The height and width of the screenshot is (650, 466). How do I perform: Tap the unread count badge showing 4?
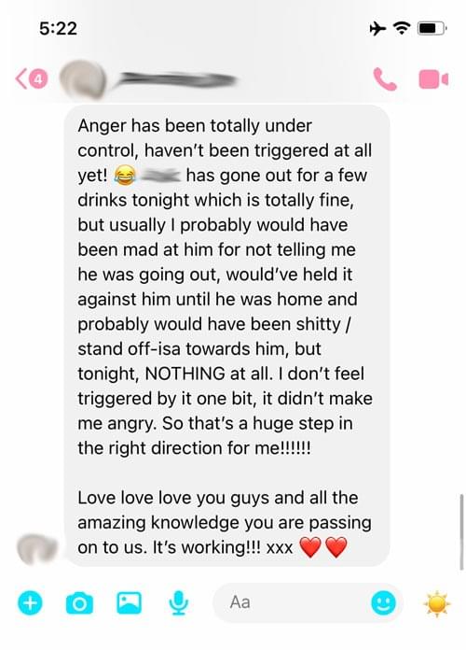click(x=38, y=78)
